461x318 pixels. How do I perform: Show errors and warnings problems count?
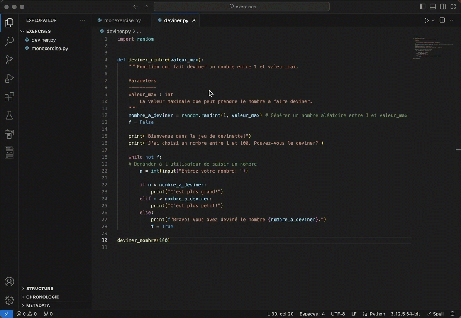pos(27,314)
